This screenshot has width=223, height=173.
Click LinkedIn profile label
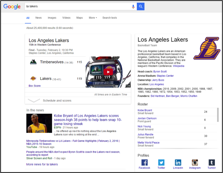tap(178, 168)
